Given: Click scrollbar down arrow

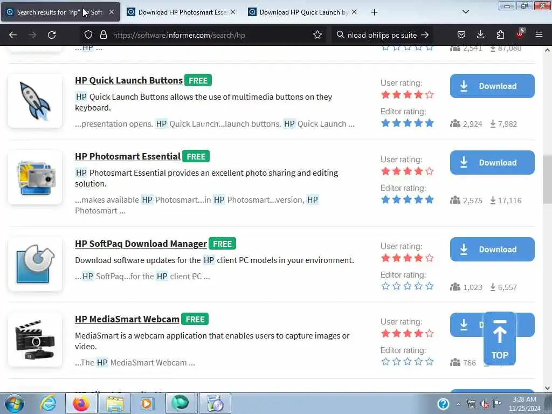Looking at the screenshot, I should pos(548,388).
